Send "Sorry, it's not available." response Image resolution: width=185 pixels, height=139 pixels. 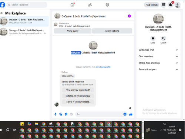pyautogui.click(x=78, y=102)
